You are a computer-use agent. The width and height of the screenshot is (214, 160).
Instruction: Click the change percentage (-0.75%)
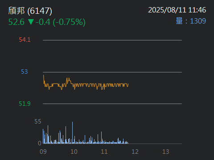tap(69, 22)
